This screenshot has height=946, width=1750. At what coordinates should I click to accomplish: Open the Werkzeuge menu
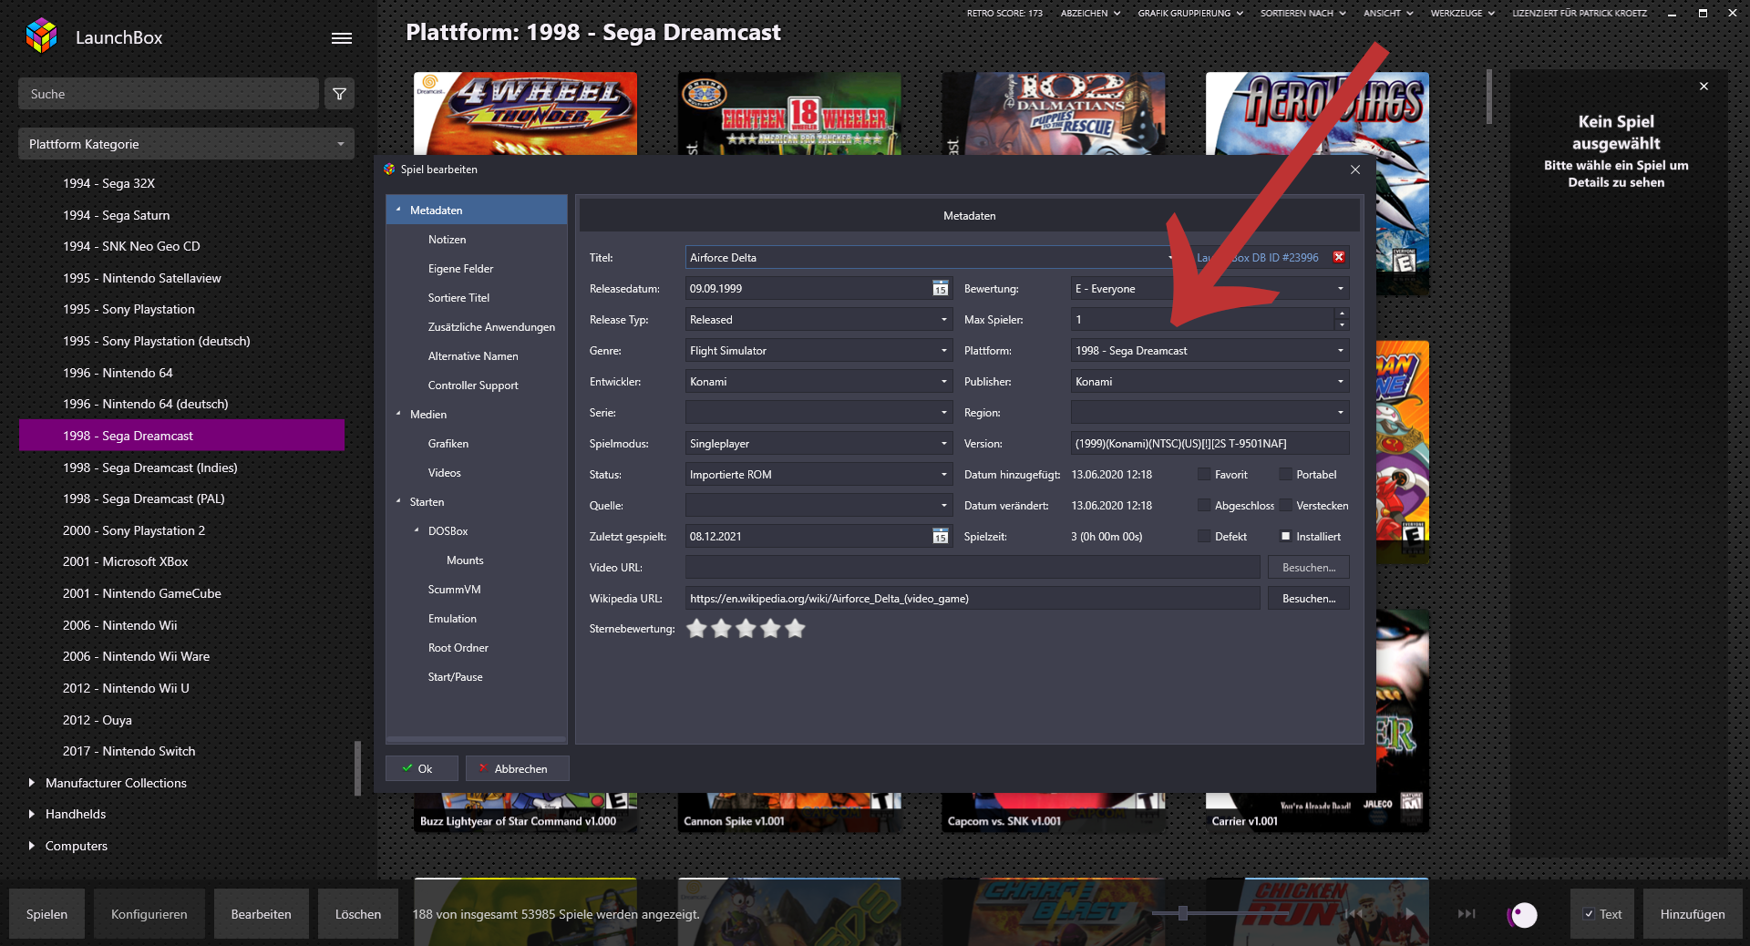pyautogui.click(x=1462, y=14)
